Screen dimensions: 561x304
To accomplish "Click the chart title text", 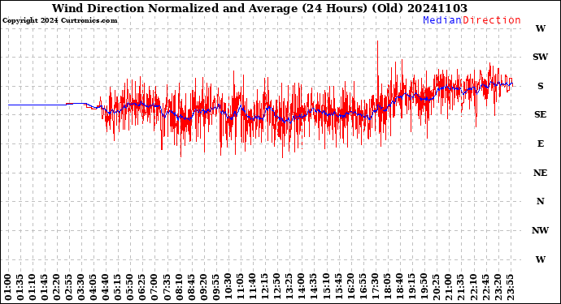I will click(x=259, y=8).
